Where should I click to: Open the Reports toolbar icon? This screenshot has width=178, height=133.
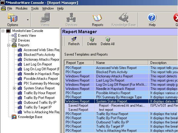tap(97, 20)
